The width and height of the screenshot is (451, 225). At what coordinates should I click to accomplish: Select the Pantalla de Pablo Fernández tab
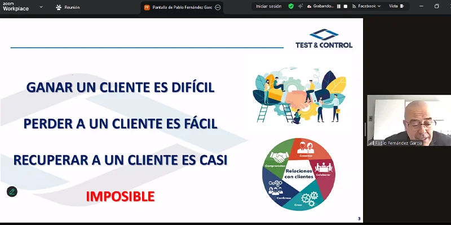pyautogui.click(x=178, y=7)
